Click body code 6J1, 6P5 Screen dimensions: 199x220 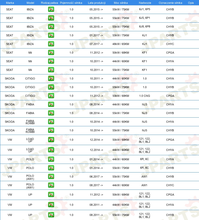[x=145, y=9]
